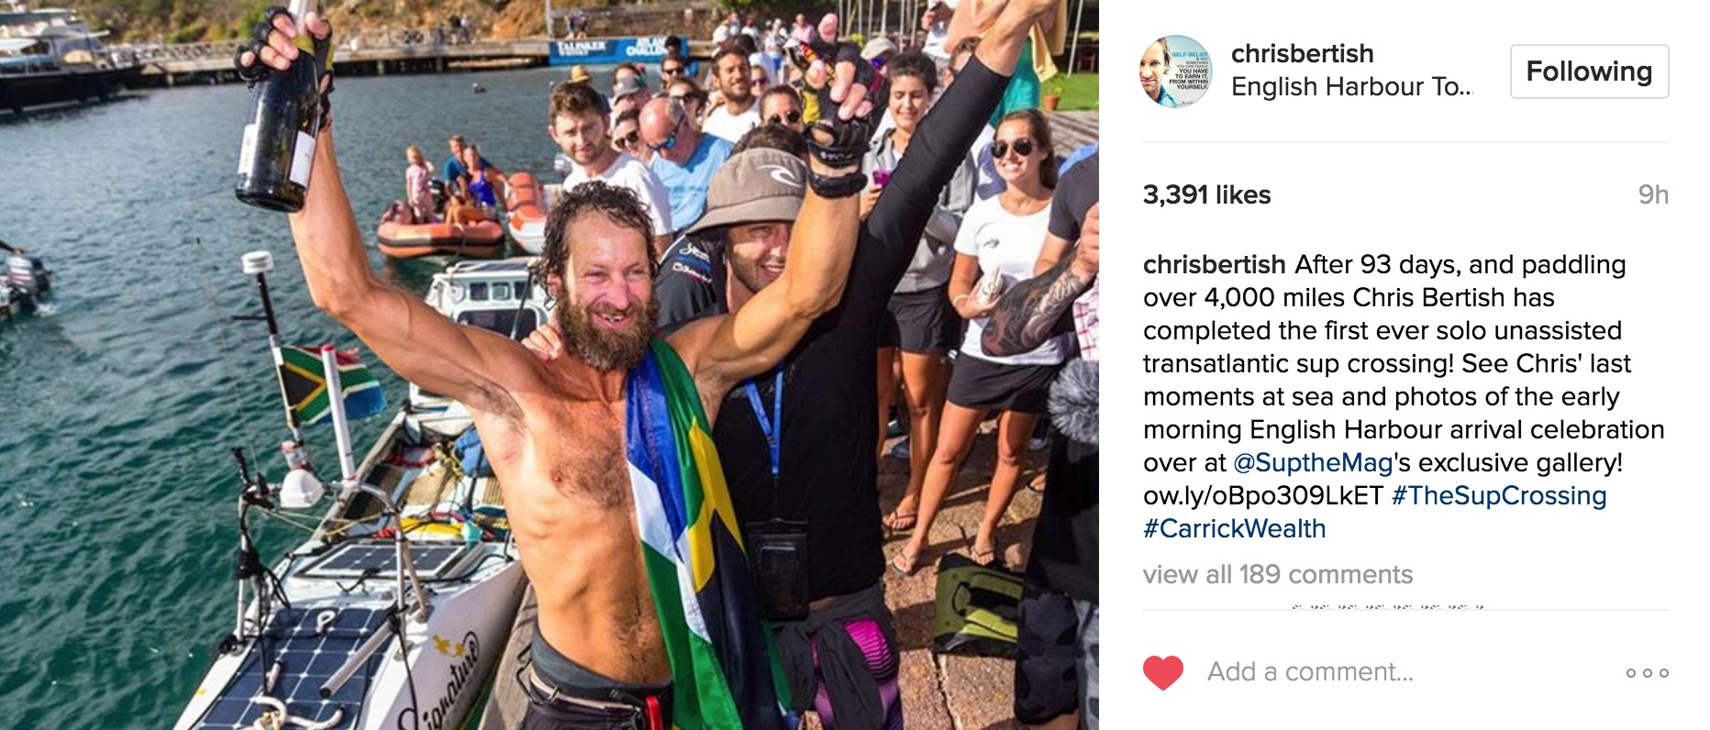1710x730 pixels.
Task: Click the ow.ly/oBpo309LkET URL text
Action: (1263, 495)
